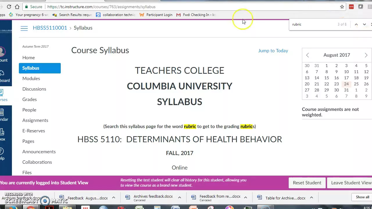This screenshot has height=209, width=372.
Task: Click the 'Course Syllabus' heading
Action: click(x=100, y=50)
